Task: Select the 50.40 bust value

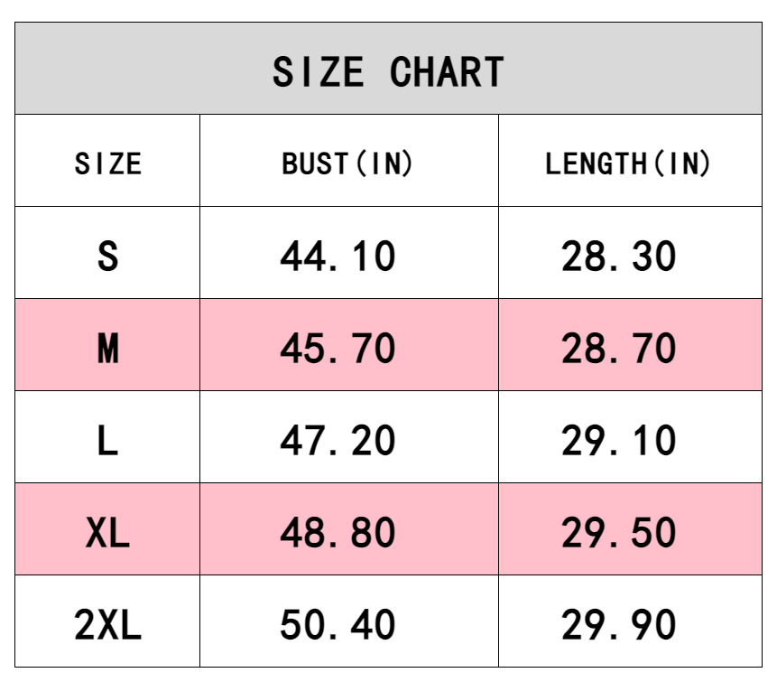Action: pyautogui.click(x=338, y=625)
